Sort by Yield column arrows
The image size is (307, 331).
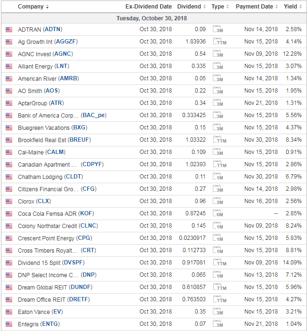(x=301, y=7)
